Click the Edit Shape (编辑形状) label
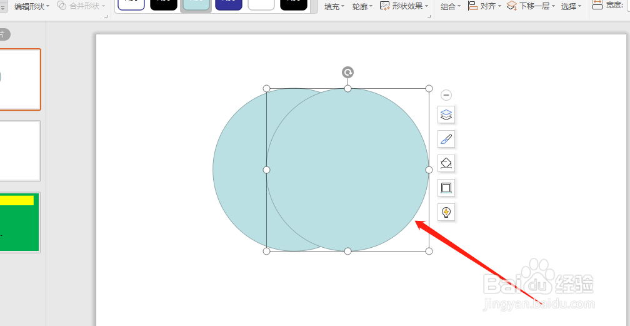630x326 pixels. point(29,6)
